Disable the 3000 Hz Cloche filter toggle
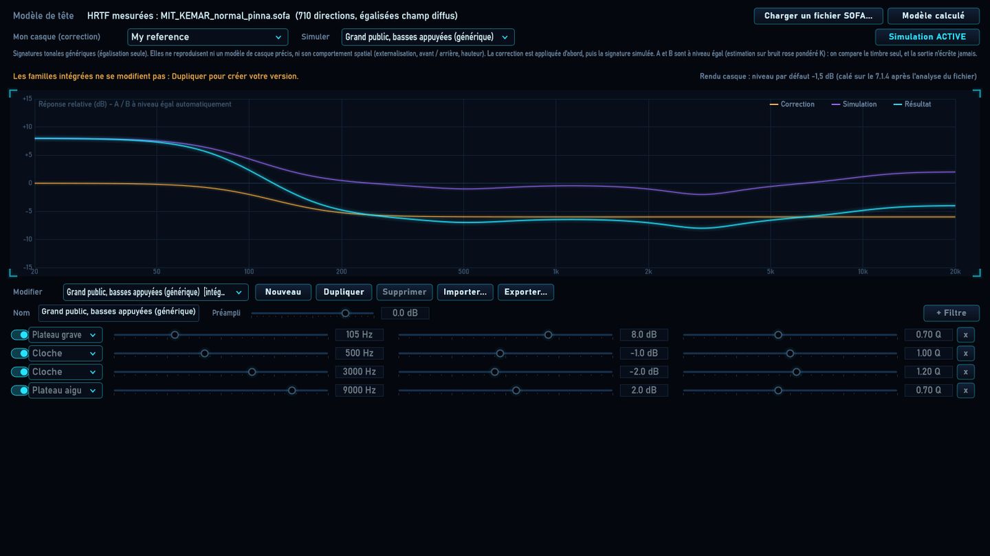The image size is (990, 556). coord(20,372)
